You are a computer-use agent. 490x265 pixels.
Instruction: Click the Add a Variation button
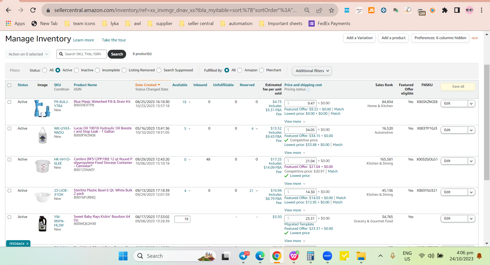(x=359, y=38)
